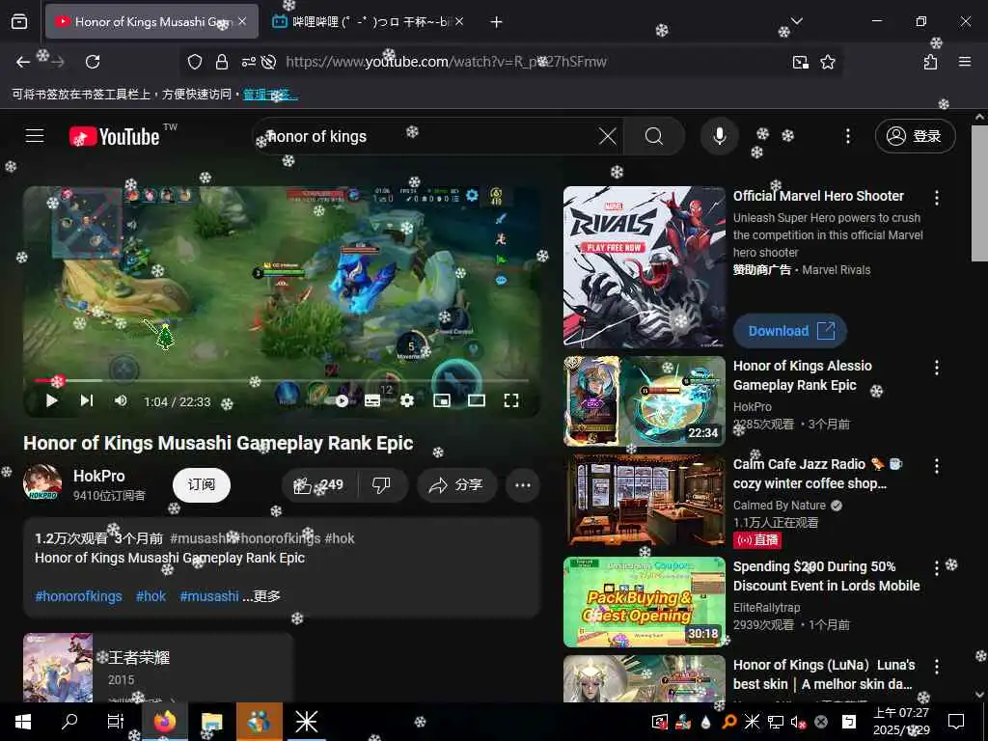
Task: Open the 王者荣耀 game card
Action: click(x=158, y=668)
